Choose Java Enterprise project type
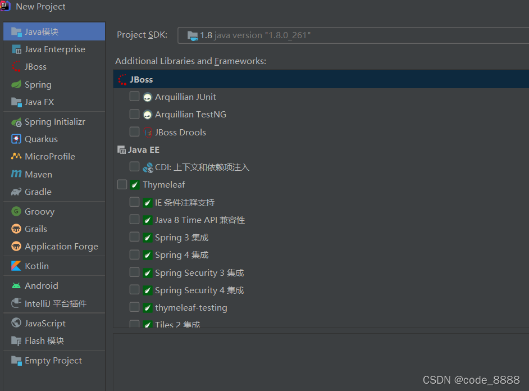 click(54, 49)
